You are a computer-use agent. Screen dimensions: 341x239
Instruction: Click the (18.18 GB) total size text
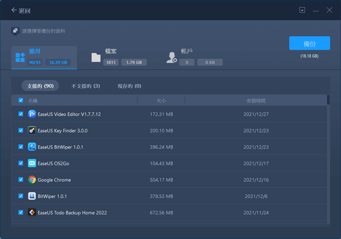pyautogui.click(x=310, y=56)
